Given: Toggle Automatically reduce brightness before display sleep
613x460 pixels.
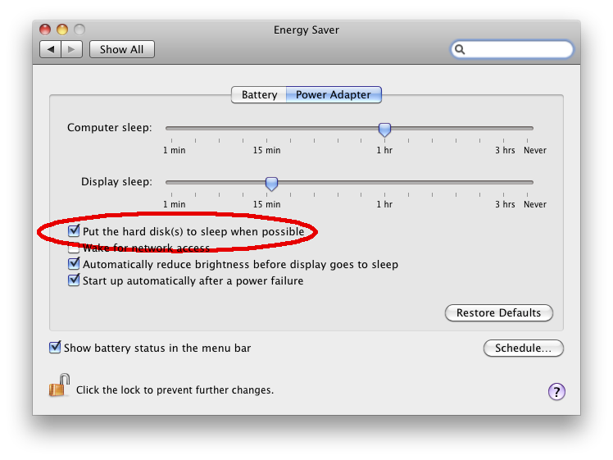Looking at the screenshot, I should [74, 264].
